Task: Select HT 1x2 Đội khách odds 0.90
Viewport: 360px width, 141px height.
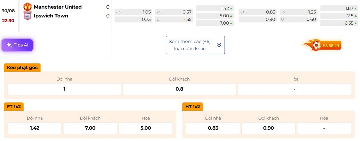Action: 268,128
